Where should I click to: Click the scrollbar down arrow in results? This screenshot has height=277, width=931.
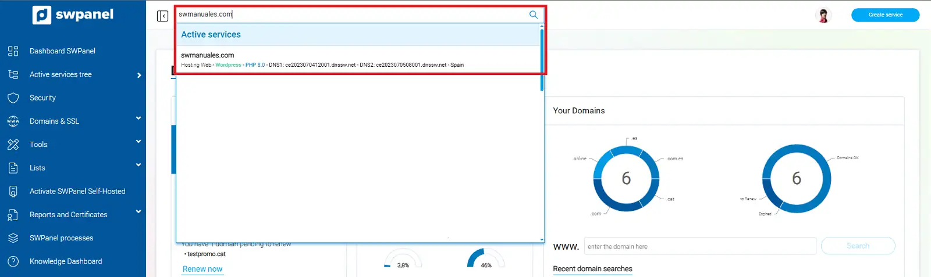point(542,239)
